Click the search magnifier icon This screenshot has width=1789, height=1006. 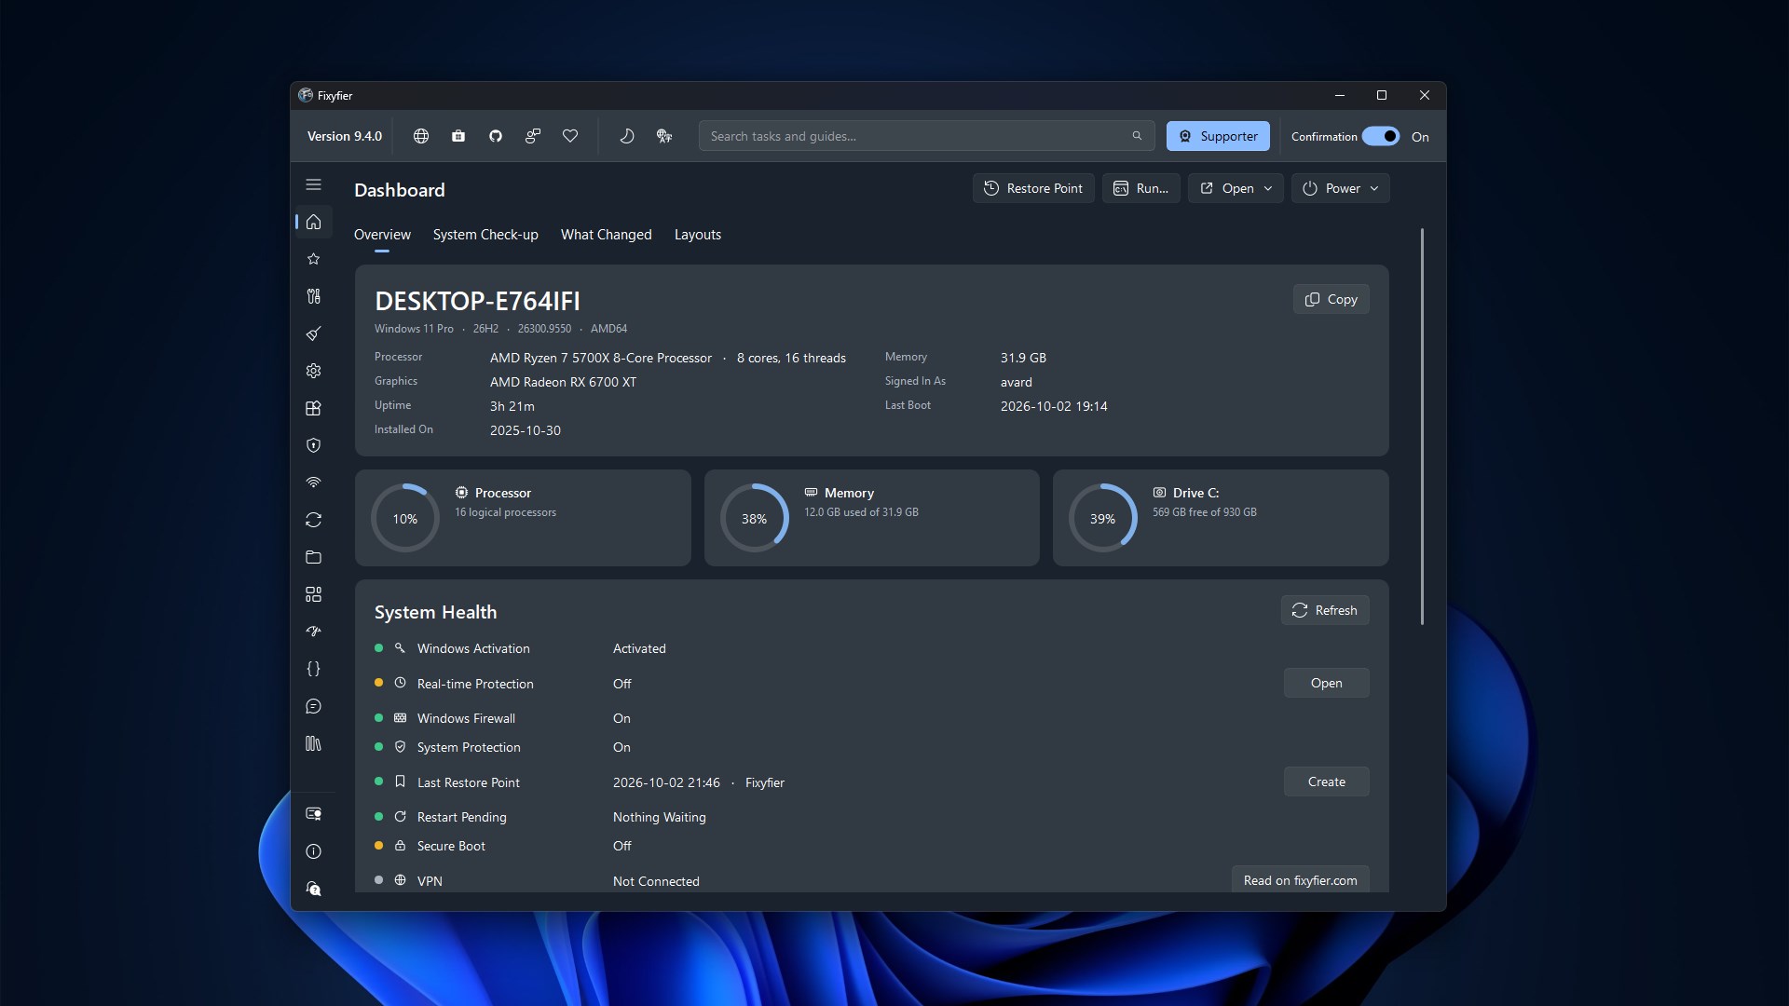[1137, 136]
